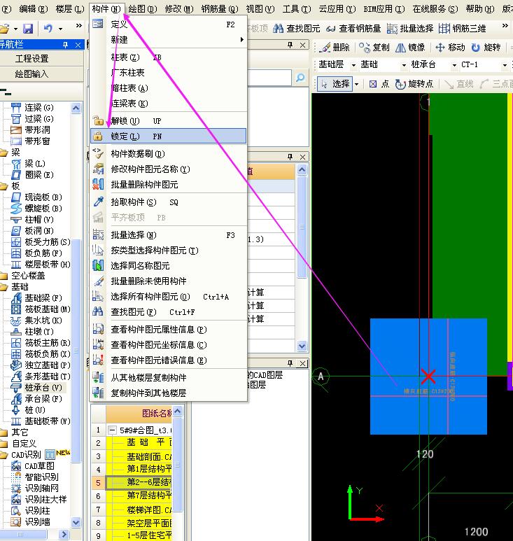The height and width of the screenshot is (541, 513).
Task: Select 桩承台(V) in the component tree
Action: pos(43,388)
